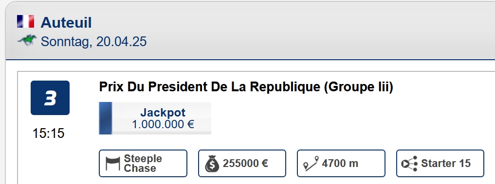Click the 1.000.000 € jackpot amount
This screenshot has width=495, height=184.
coord(163,124)
